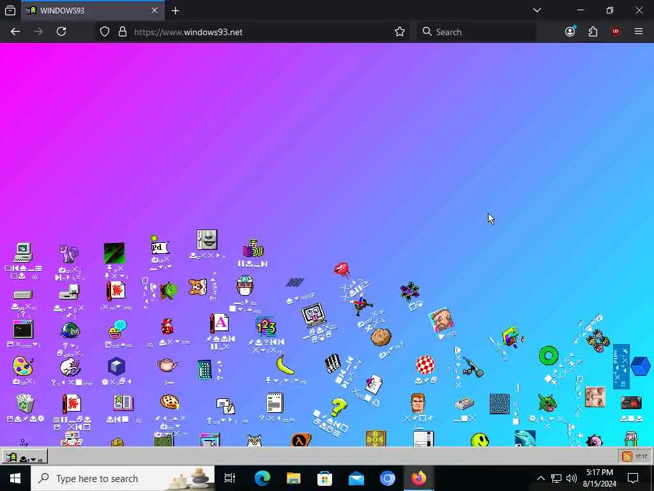654x491 pixels.
Task: Open the uBlock Origin extension
Action: [616, 32]
